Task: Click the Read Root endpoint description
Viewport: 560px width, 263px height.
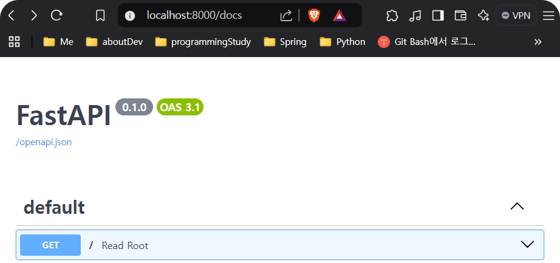Action: click(125, 245)
